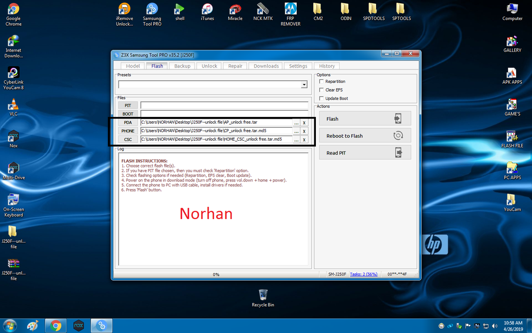The width and height of the screenshot is (532, 333).
Task: Open Miracle desktop shortcut
Action: (235, 12)
